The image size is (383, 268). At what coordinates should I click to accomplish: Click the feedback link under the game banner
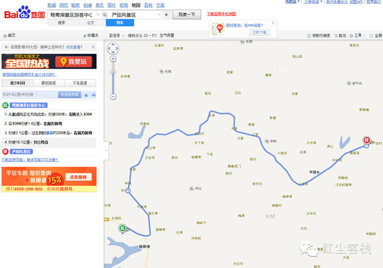pos(29,75)
